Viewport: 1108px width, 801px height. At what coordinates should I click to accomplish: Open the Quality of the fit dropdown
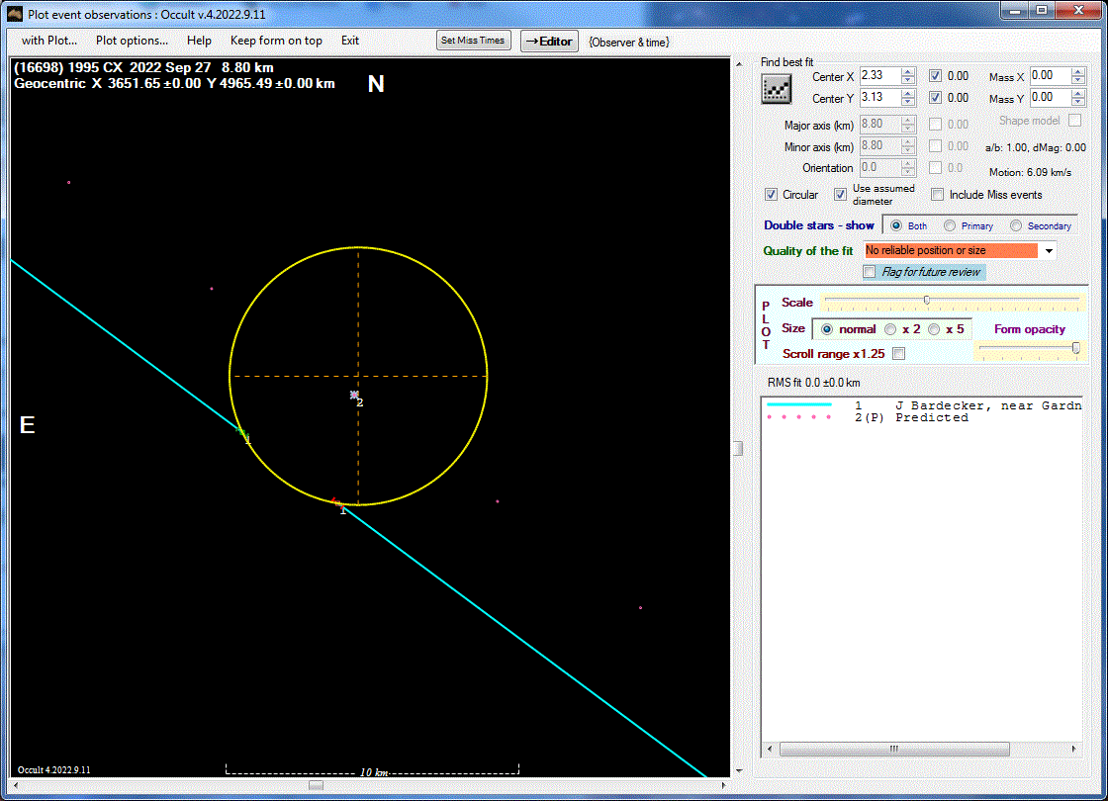pyautogui.click(x=1049, y=251)
